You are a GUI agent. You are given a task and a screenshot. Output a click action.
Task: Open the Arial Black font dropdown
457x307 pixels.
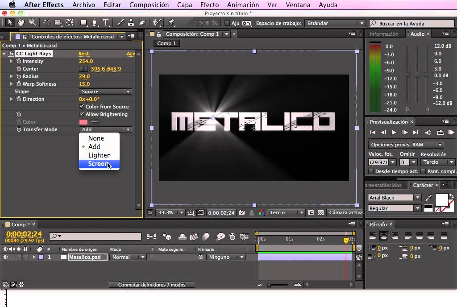pos(395,198)
